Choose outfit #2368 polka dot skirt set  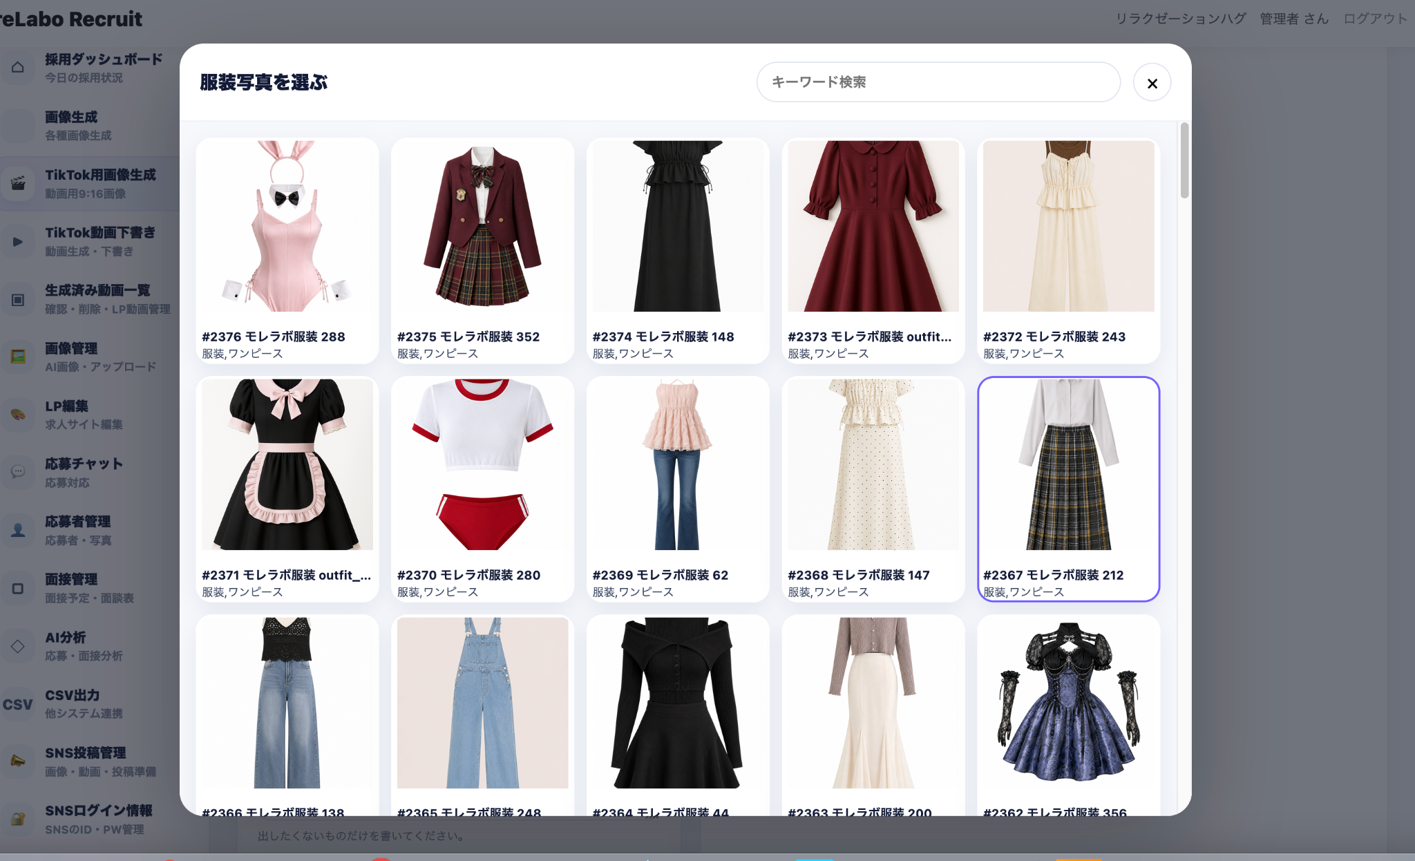pyautogui.click(x=873, y=489)
